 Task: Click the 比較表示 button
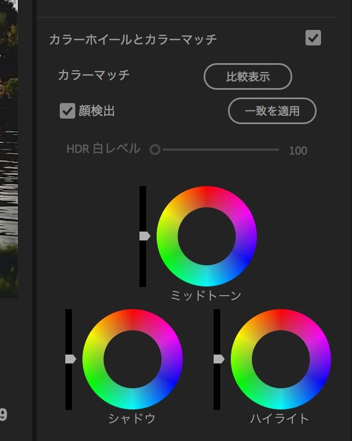click(x=248, y=76)
